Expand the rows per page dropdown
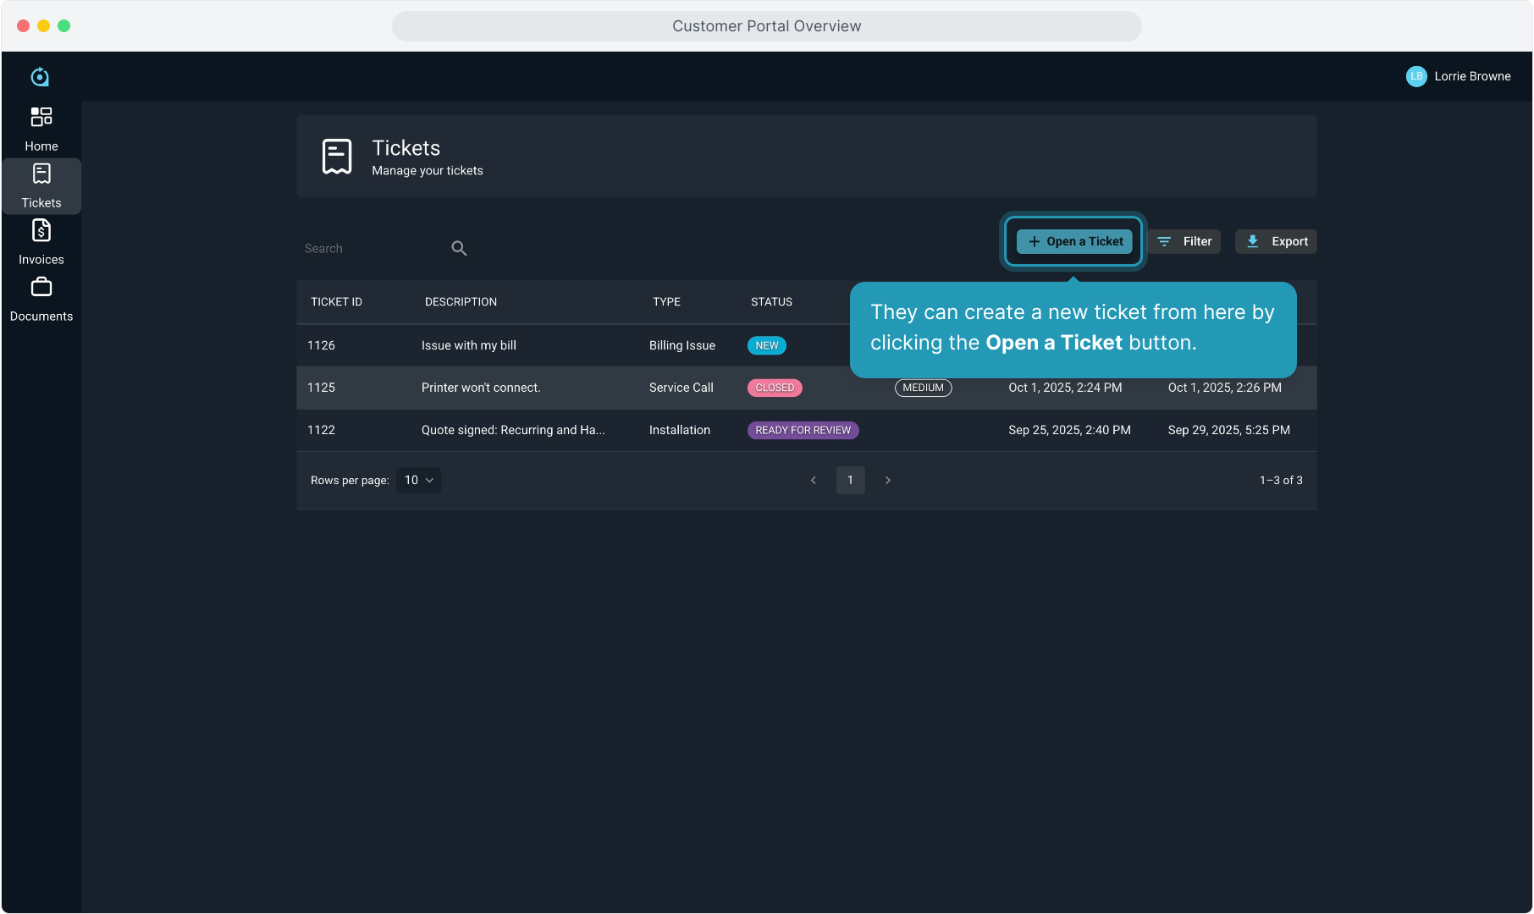The image size is (1534, 914). [x=418, y=480]
